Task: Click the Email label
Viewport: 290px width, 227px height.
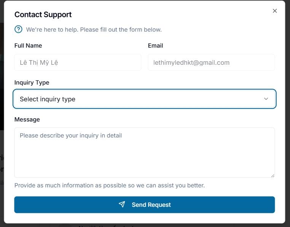Action: click(x=155, y=46)
